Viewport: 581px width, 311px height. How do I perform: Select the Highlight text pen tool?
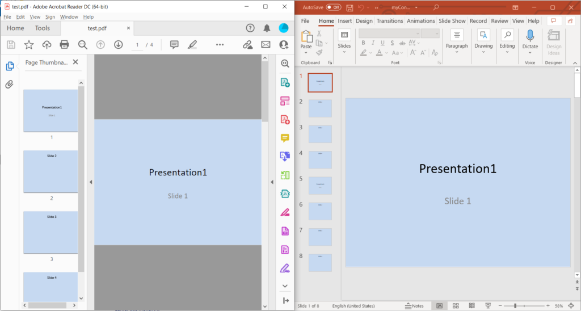tap(192, 45)
